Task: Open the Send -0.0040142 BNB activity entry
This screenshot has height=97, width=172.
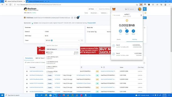Action: click(x=127, y=46)
